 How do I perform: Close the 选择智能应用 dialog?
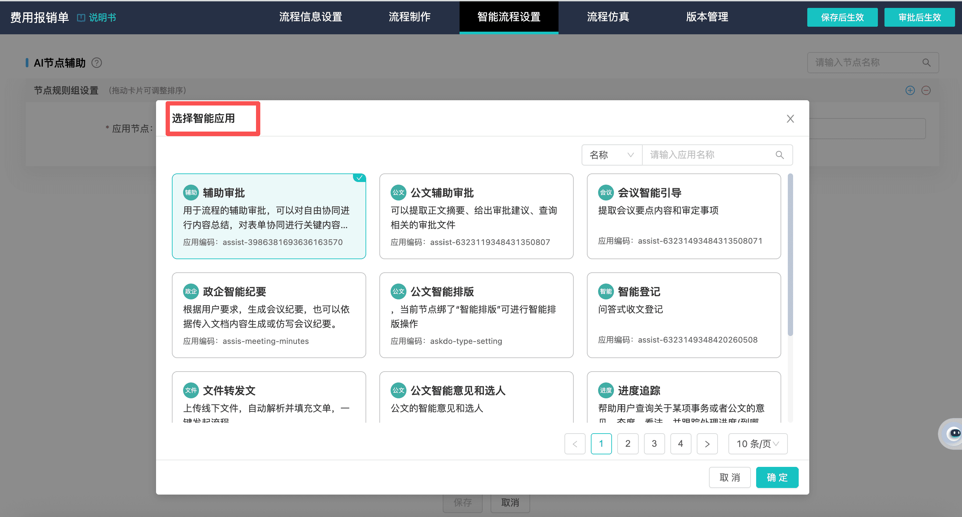click(x=790, y=119)
